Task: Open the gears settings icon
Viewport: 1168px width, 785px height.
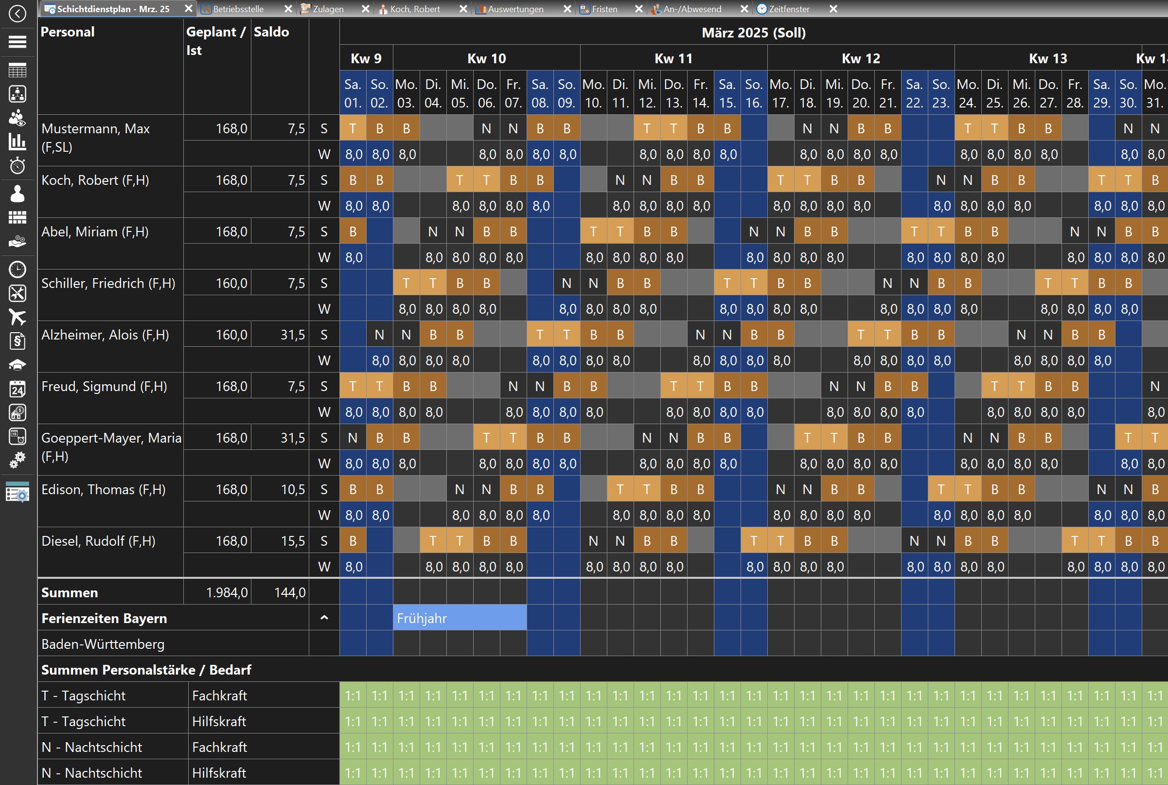Action: (x=18, y=460)
